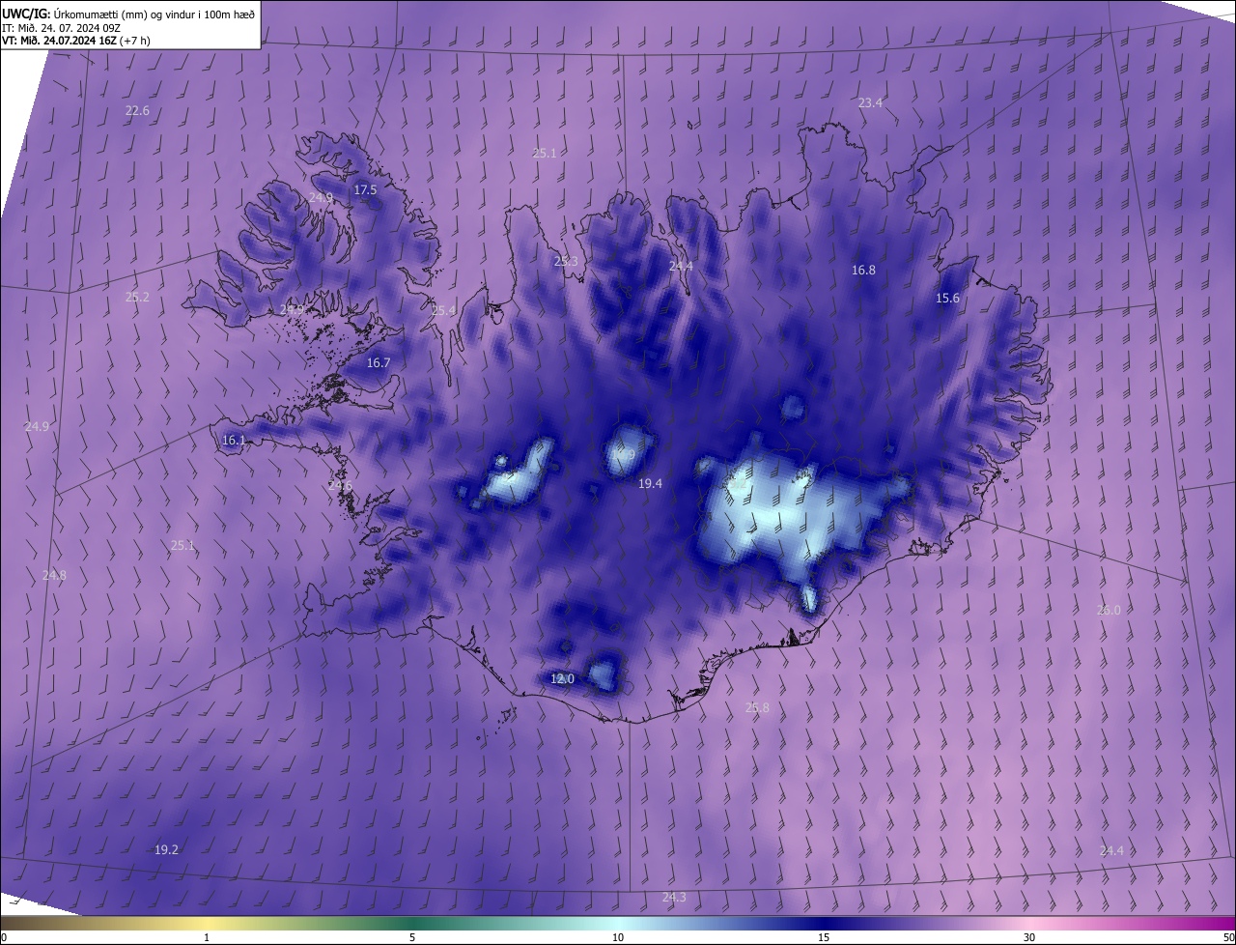Click the 19.4 value in central Iceland
Screen dimensions: 1236x945
coord(651,484)
